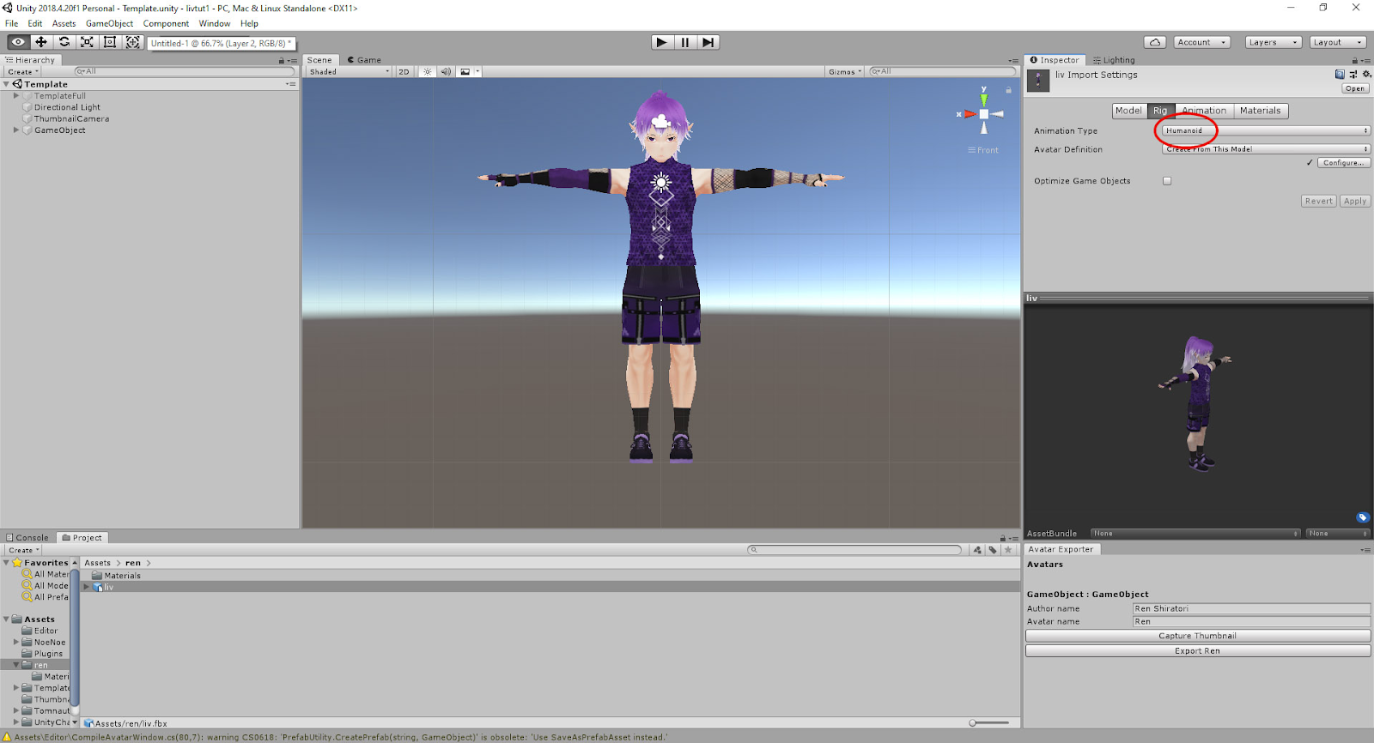This screenshot has height=743, width=1374.
Task: Toggle scene audio
Action: tap(446, 72)
